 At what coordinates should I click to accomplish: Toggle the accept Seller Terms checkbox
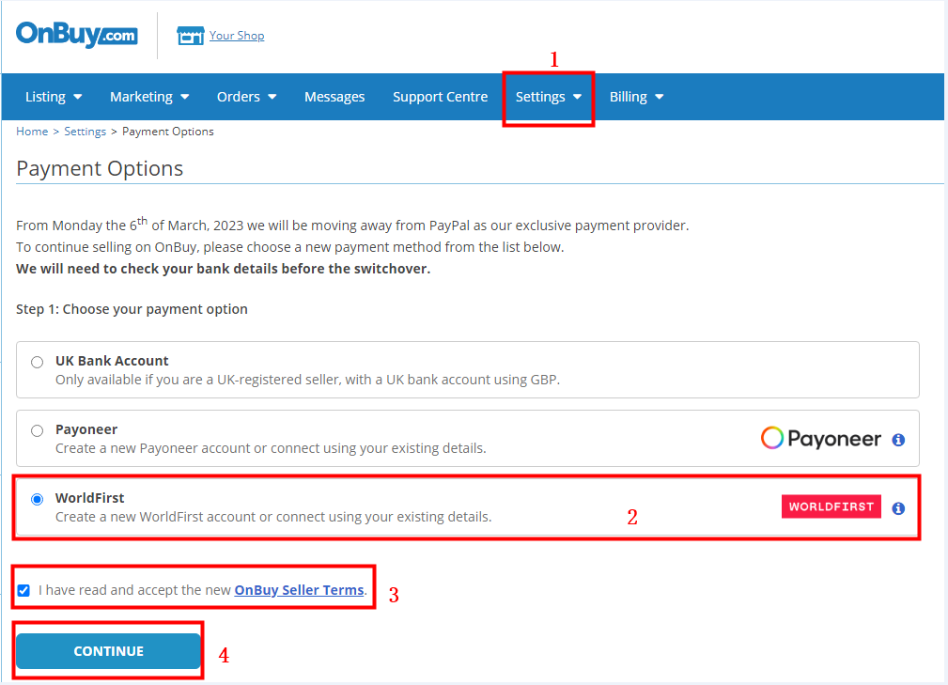pyautogui.click(x=23, y=590)
